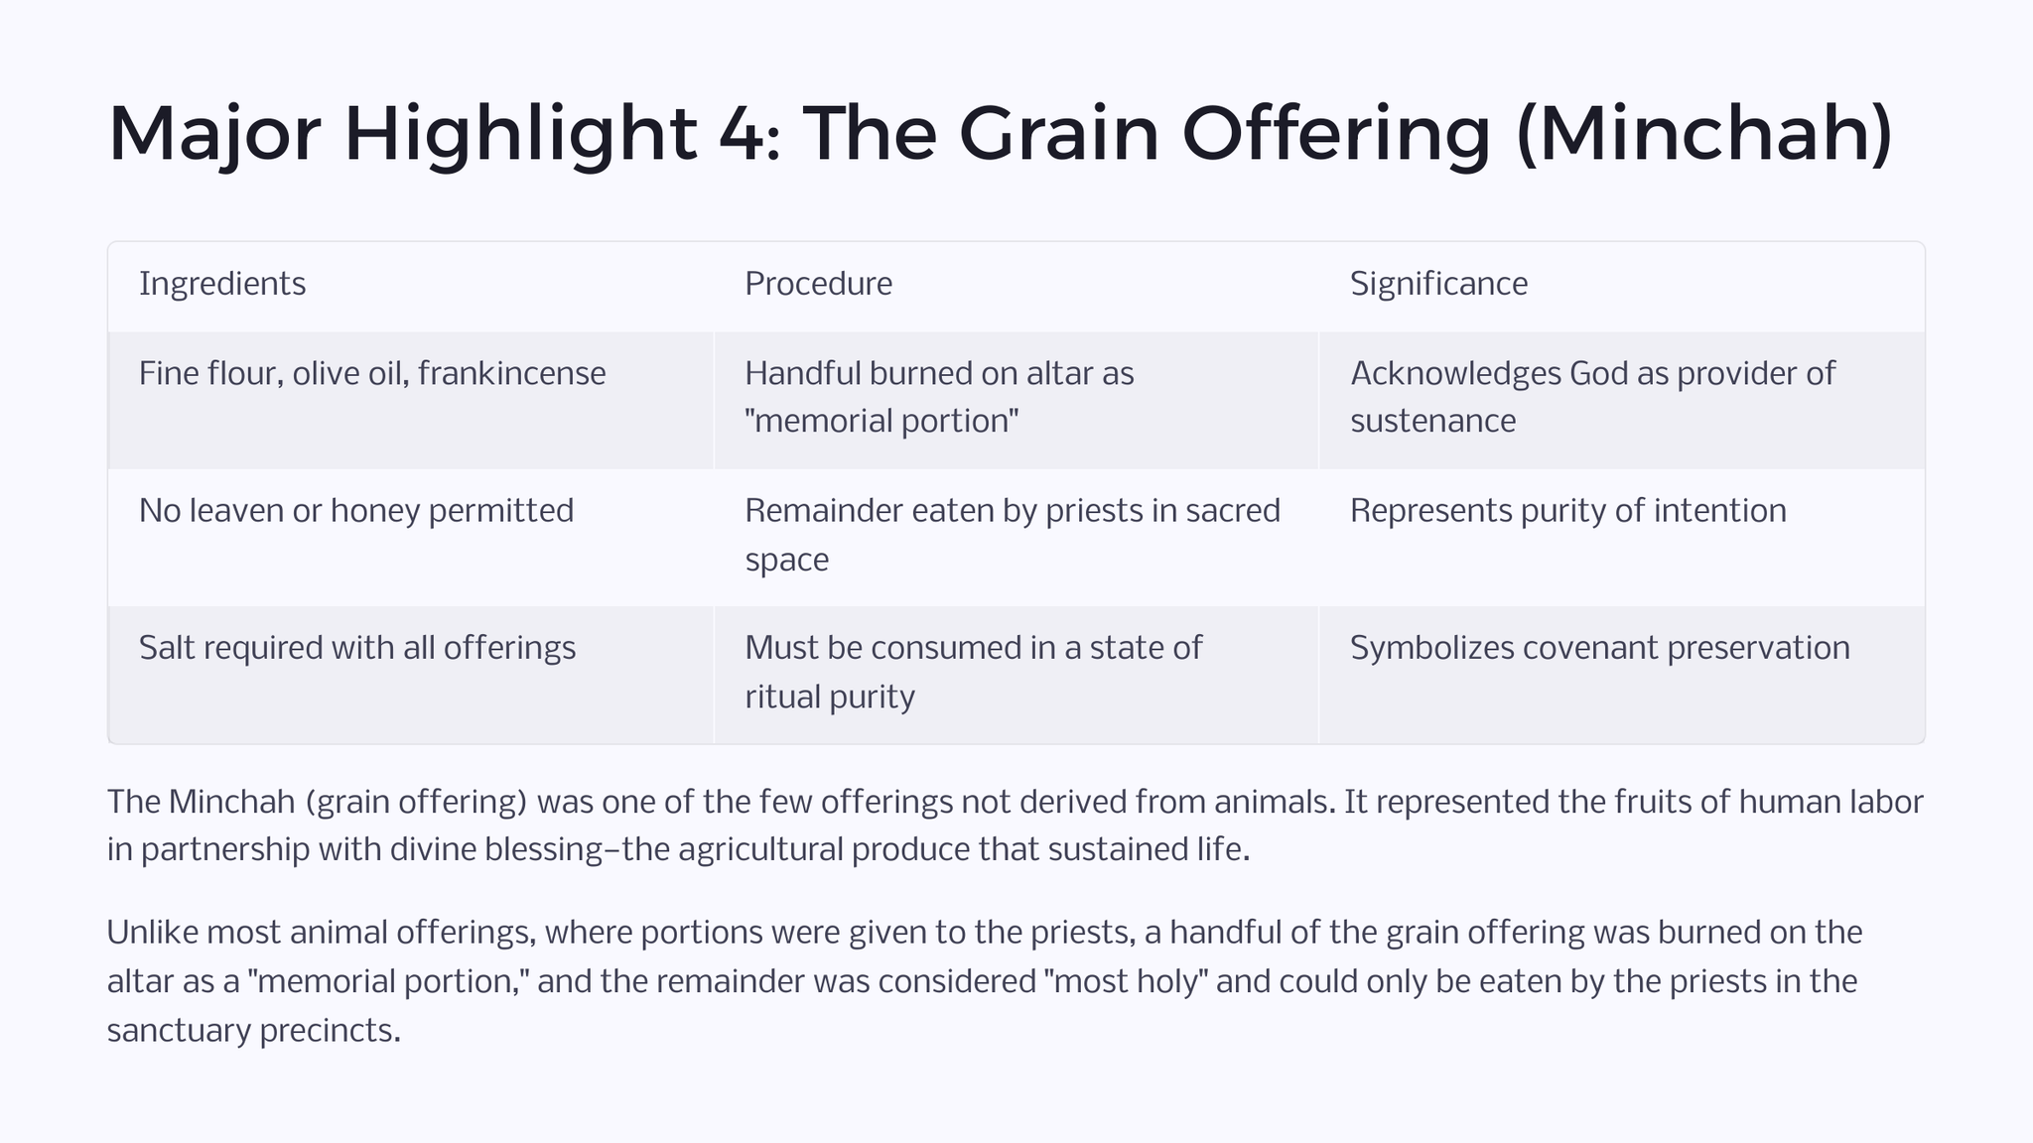This screenshot has width=2033, height=1143.
Task: Click the words 'sanctuary precincts' at paragraph end
Action: point(253,1031)
